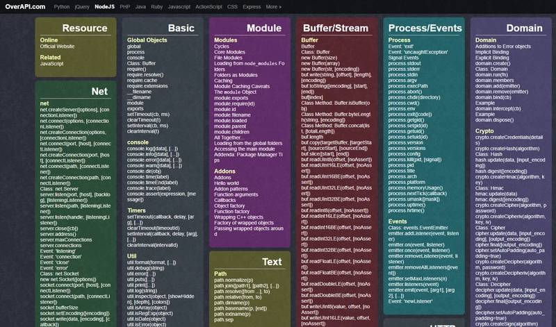Open Hello world under Addons

click(x=227, y=183)
